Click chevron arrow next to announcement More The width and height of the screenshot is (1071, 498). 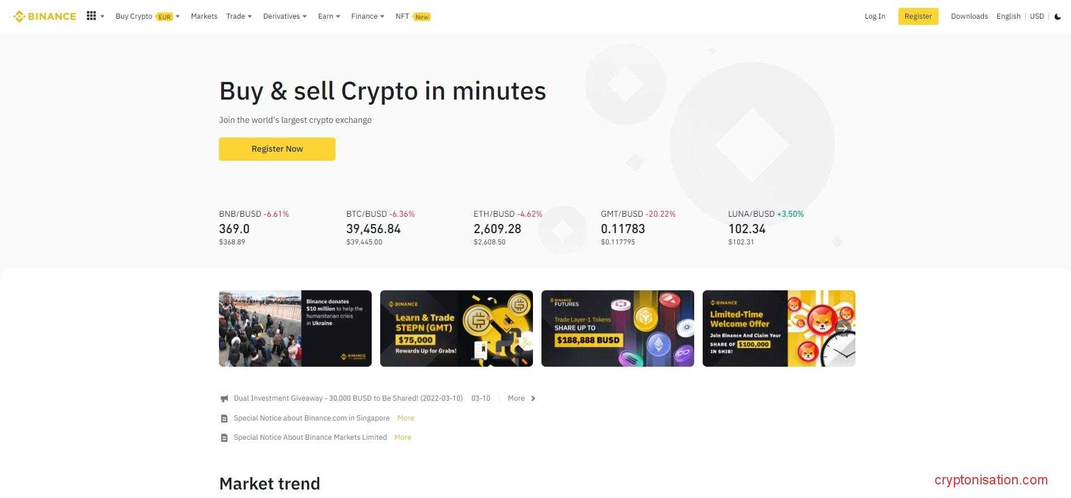tap(533, 398)
